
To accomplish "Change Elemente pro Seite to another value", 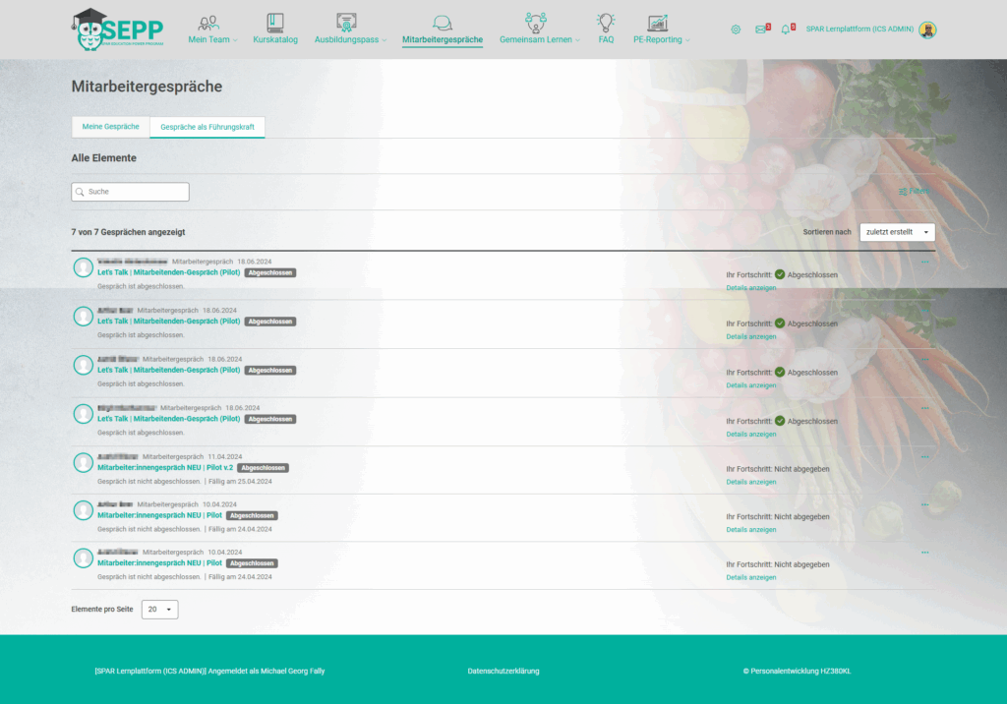I will tap(158, 609).
